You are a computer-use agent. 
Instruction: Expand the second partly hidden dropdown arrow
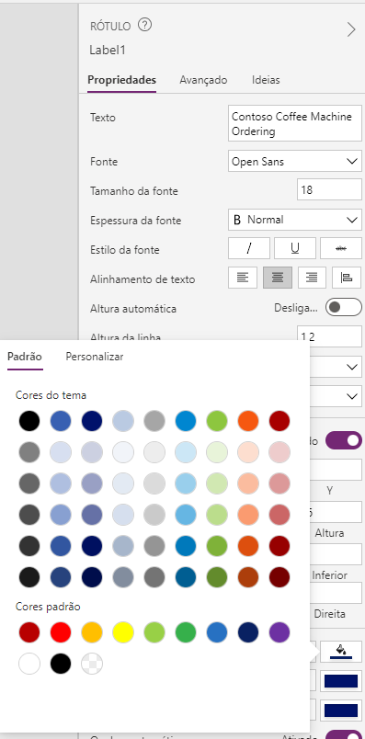click(352, 396)
